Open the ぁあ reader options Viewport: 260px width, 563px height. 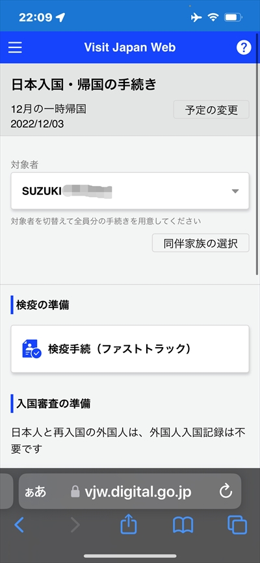36,491
